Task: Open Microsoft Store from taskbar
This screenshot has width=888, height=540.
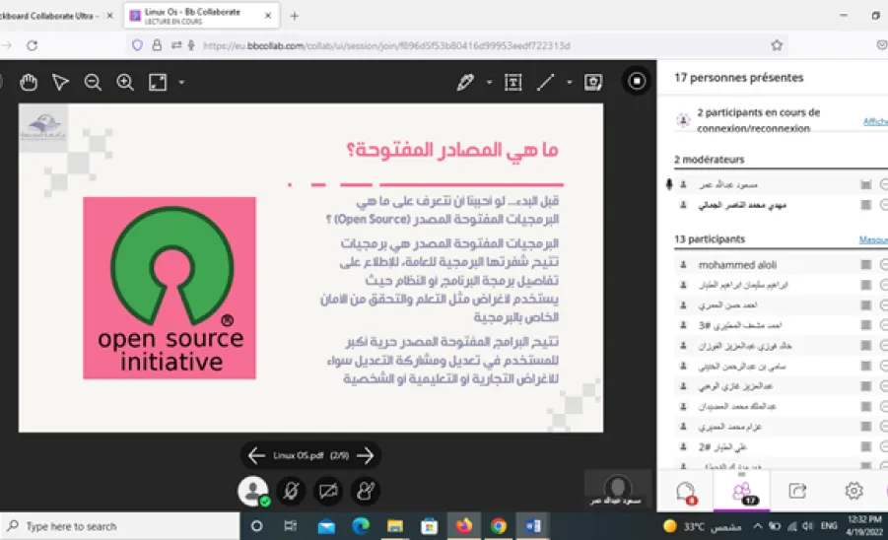Action: (430, 526)
